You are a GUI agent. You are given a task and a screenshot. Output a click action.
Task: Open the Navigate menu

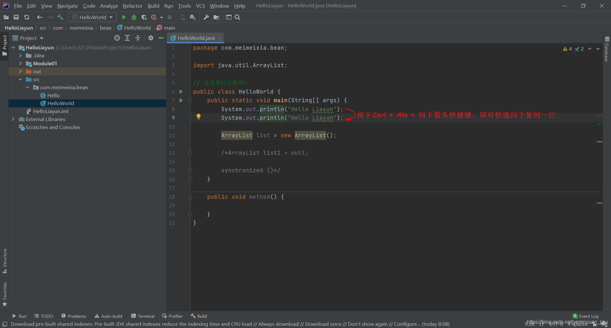pos(67,6)
